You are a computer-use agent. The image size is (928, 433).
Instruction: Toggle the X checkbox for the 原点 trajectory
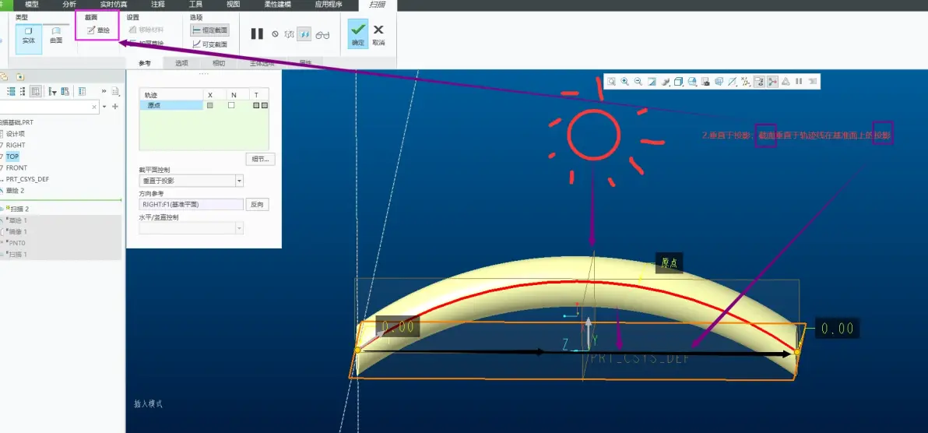[209, 105]
